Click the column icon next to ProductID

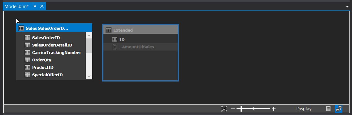[27, 67]
